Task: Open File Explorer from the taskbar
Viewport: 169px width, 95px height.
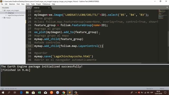Action: pyautogui.click(x=27, y=93)
